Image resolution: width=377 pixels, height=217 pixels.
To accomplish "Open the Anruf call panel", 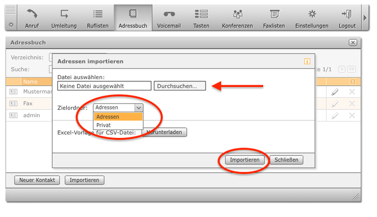I will pyautogui.click(x=32, y=18).
